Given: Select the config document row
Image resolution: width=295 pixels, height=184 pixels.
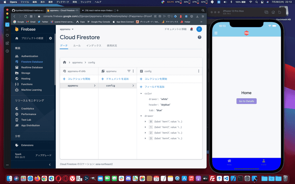Looking at the screenshot, I should pyautogui.click(x=118, y=86).
